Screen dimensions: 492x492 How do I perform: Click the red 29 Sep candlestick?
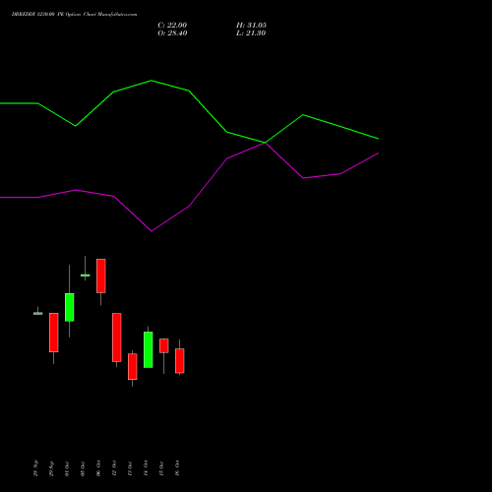[54, 333]
